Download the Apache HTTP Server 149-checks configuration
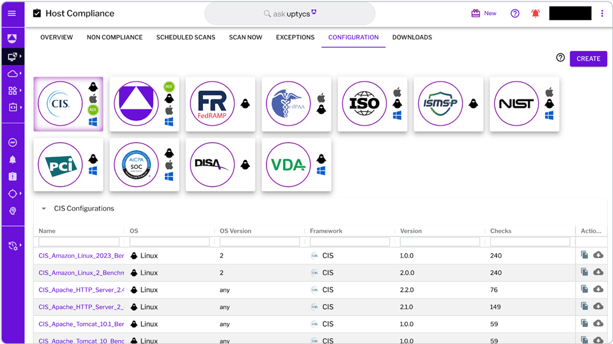Image resolution: width=613 pixels, height=344 pixels. tap(598, 306)
